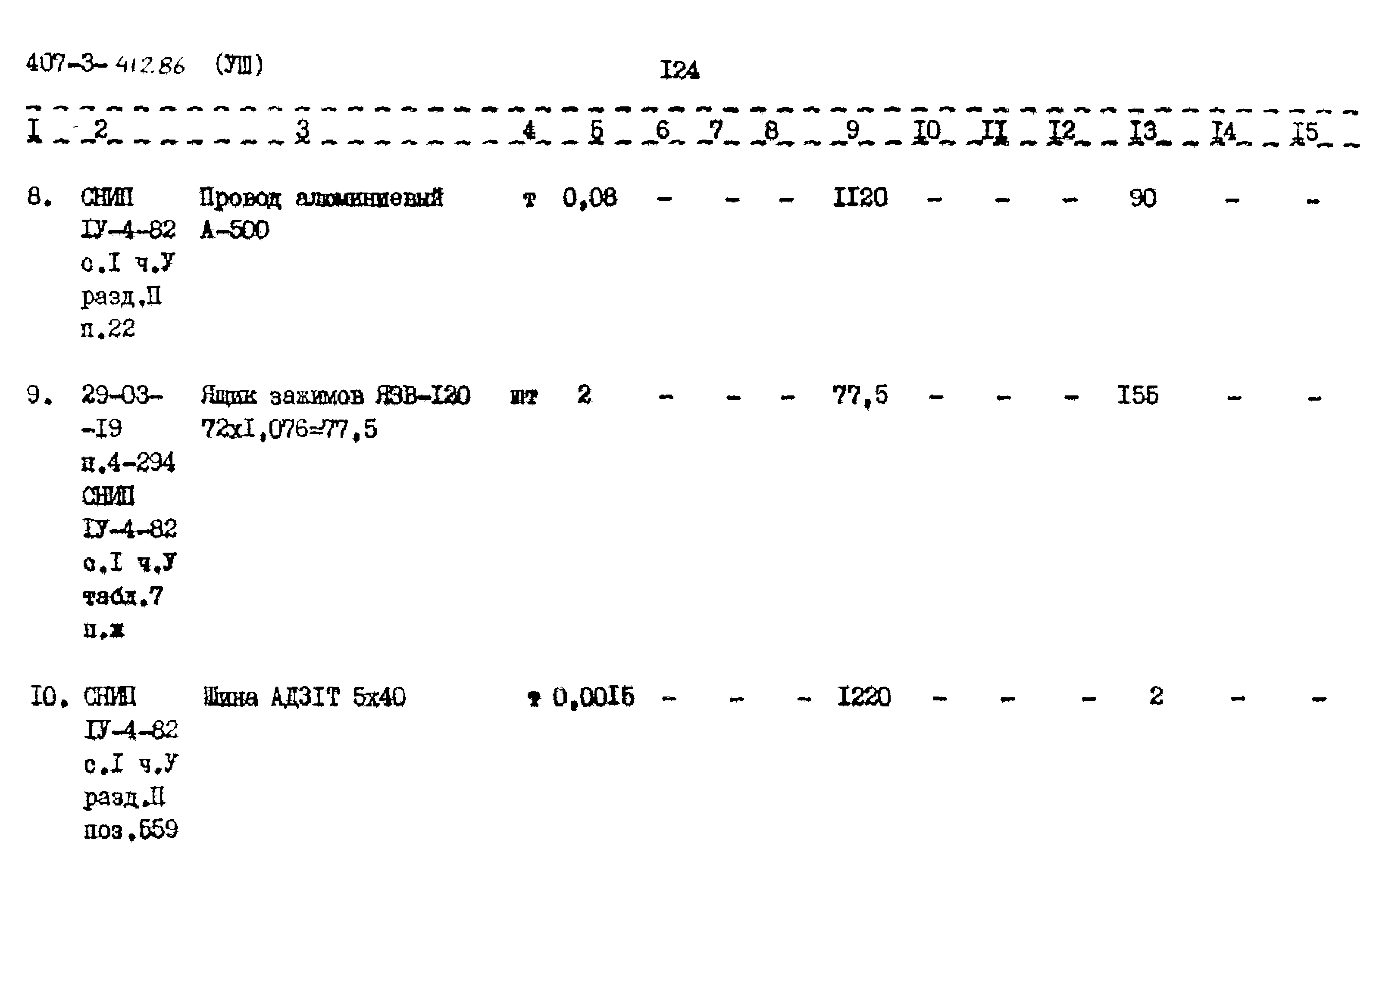The image size is (1395, 992).
Task: Click column header '4' to sort
Action: [527, 131]
